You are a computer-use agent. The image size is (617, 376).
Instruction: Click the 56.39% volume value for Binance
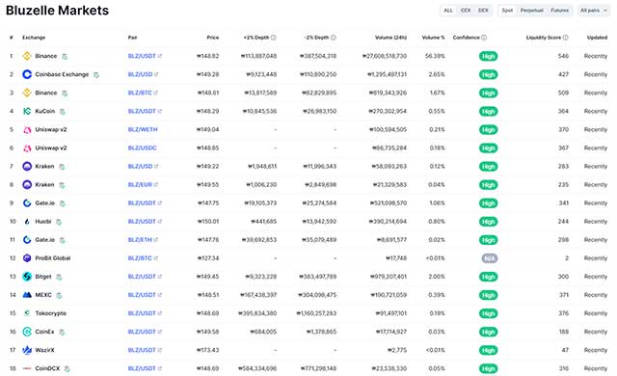435,56
